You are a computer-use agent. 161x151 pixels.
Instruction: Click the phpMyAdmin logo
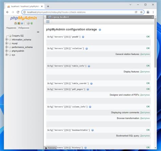(x=23, y=18)
